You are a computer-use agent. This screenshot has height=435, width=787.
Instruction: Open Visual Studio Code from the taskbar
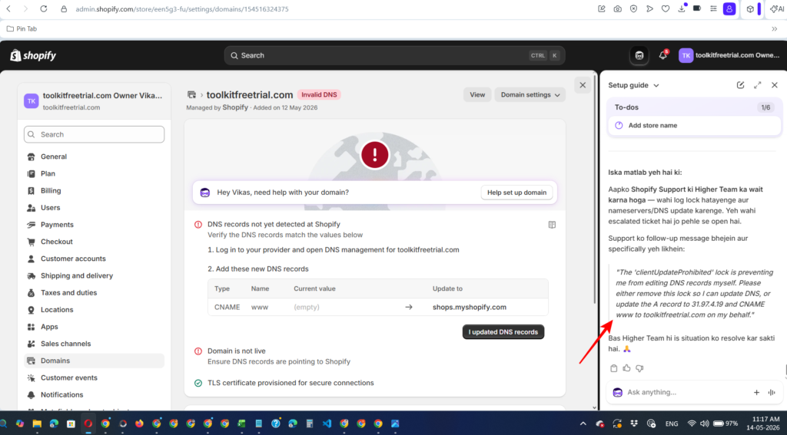[x=327, y=423]
